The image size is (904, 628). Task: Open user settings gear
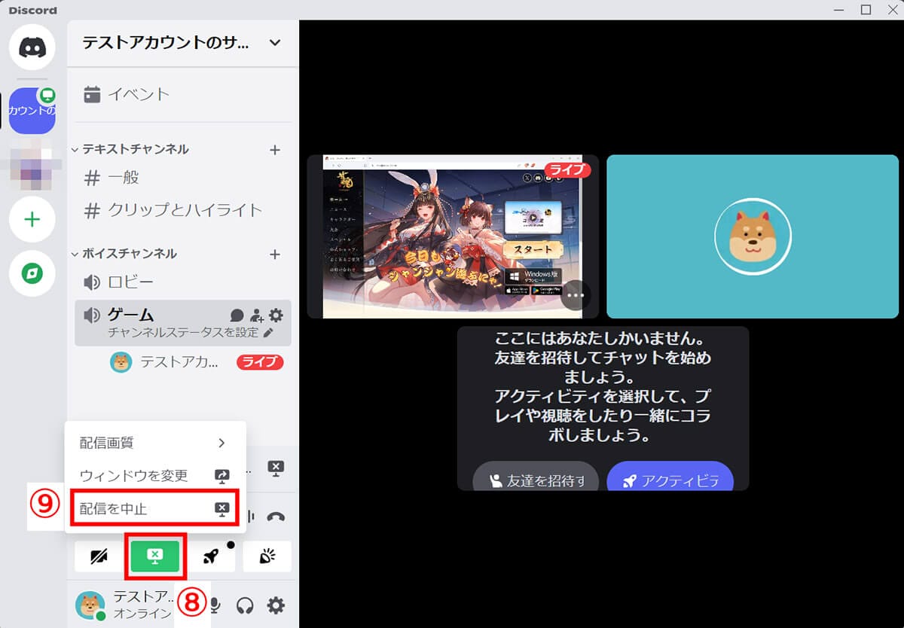[276, 605]
